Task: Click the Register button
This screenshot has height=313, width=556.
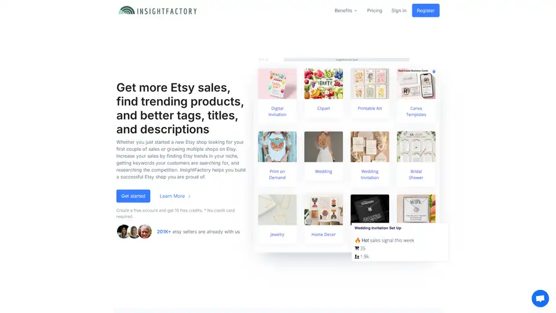Action: click(426, 10)
